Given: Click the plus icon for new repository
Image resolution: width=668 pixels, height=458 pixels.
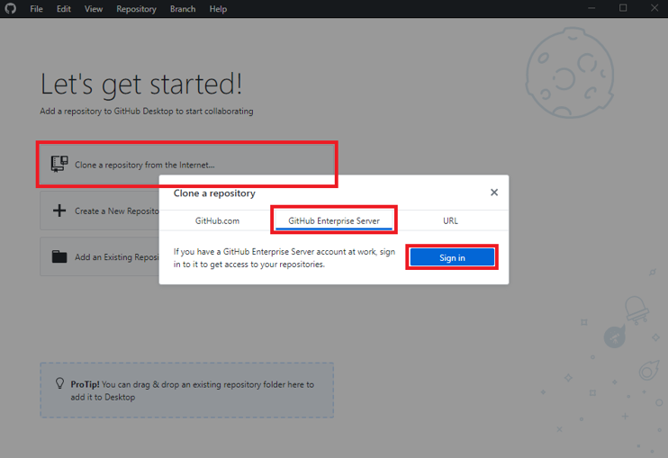Looking at the screenshot, I should (59, 211).
